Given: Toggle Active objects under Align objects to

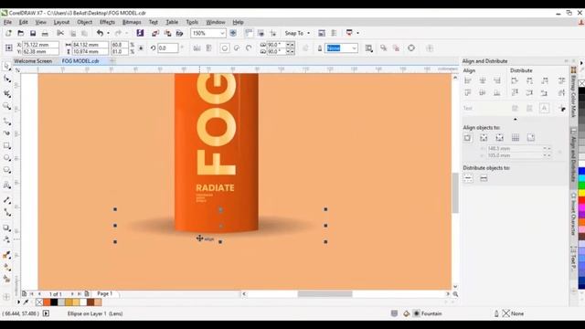Looking at the screenshot, I should [x=467, y=138].
